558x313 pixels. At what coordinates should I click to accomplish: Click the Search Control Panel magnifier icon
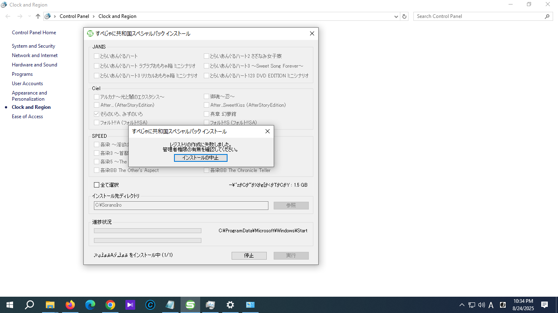click(x=547, y=16)
